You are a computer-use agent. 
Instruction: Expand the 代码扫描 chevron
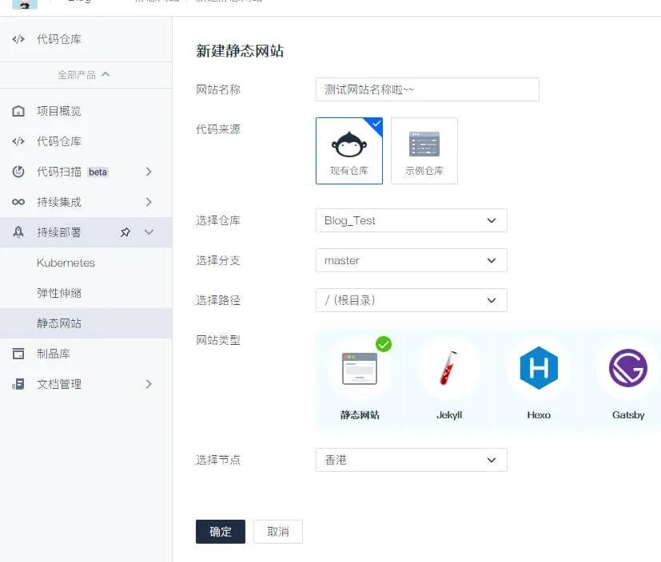click(x=149, y=172)
